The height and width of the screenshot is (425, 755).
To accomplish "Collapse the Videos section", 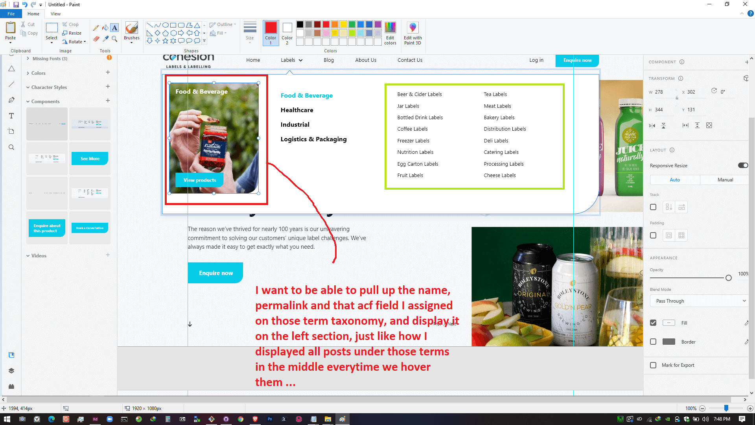I will 28,256.
